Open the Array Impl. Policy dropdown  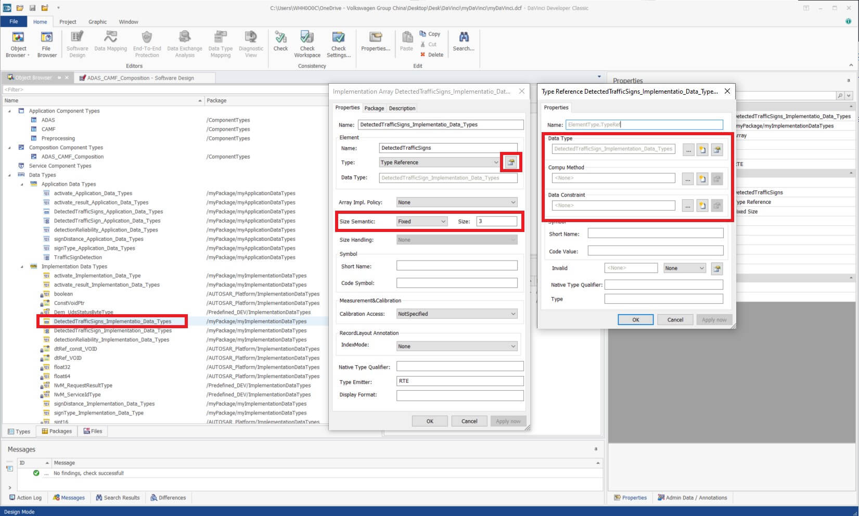[456, 202]
